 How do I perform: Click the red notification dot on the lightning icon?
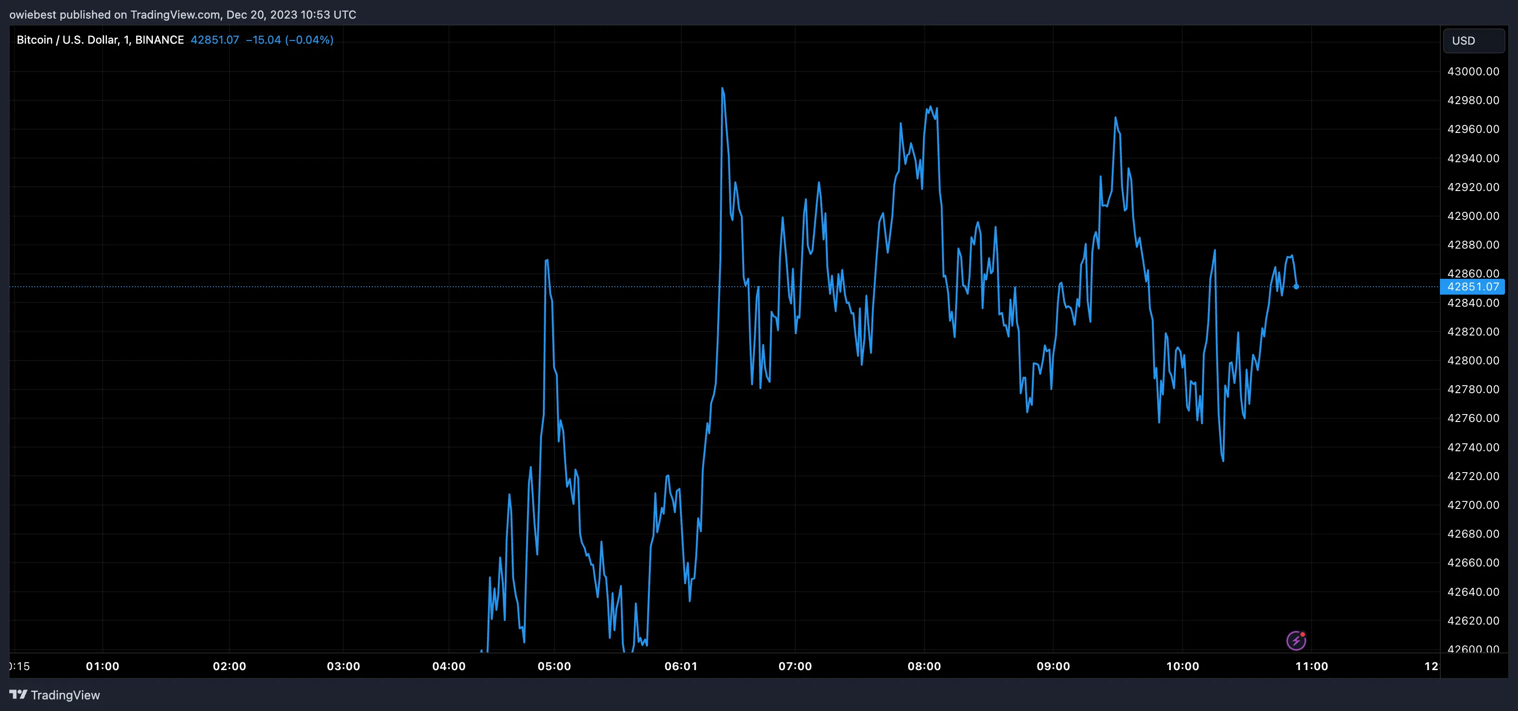[1302, 634]
